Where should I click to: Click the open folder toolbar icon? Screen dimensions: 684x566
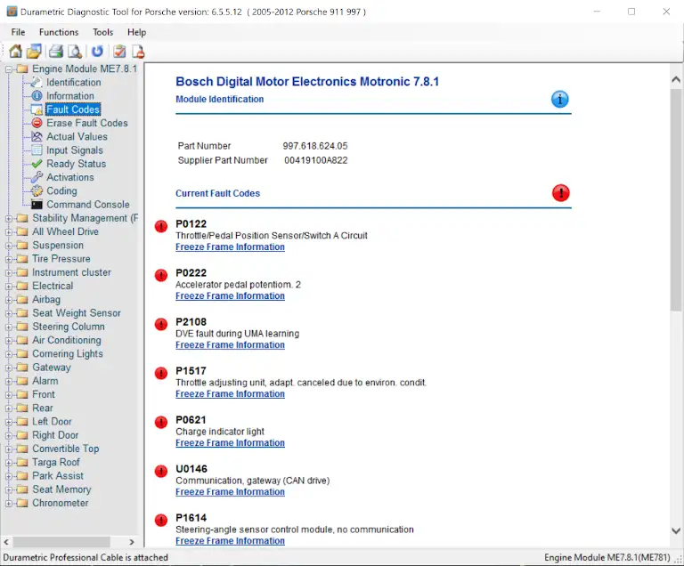click(34, 52)
